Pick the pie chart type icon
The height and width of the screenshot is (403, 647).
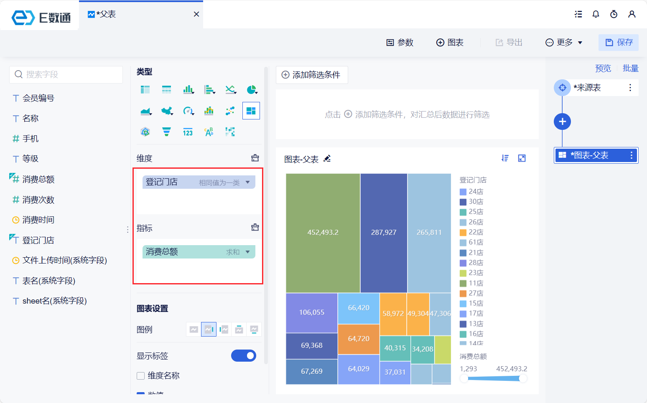[252, 89]
